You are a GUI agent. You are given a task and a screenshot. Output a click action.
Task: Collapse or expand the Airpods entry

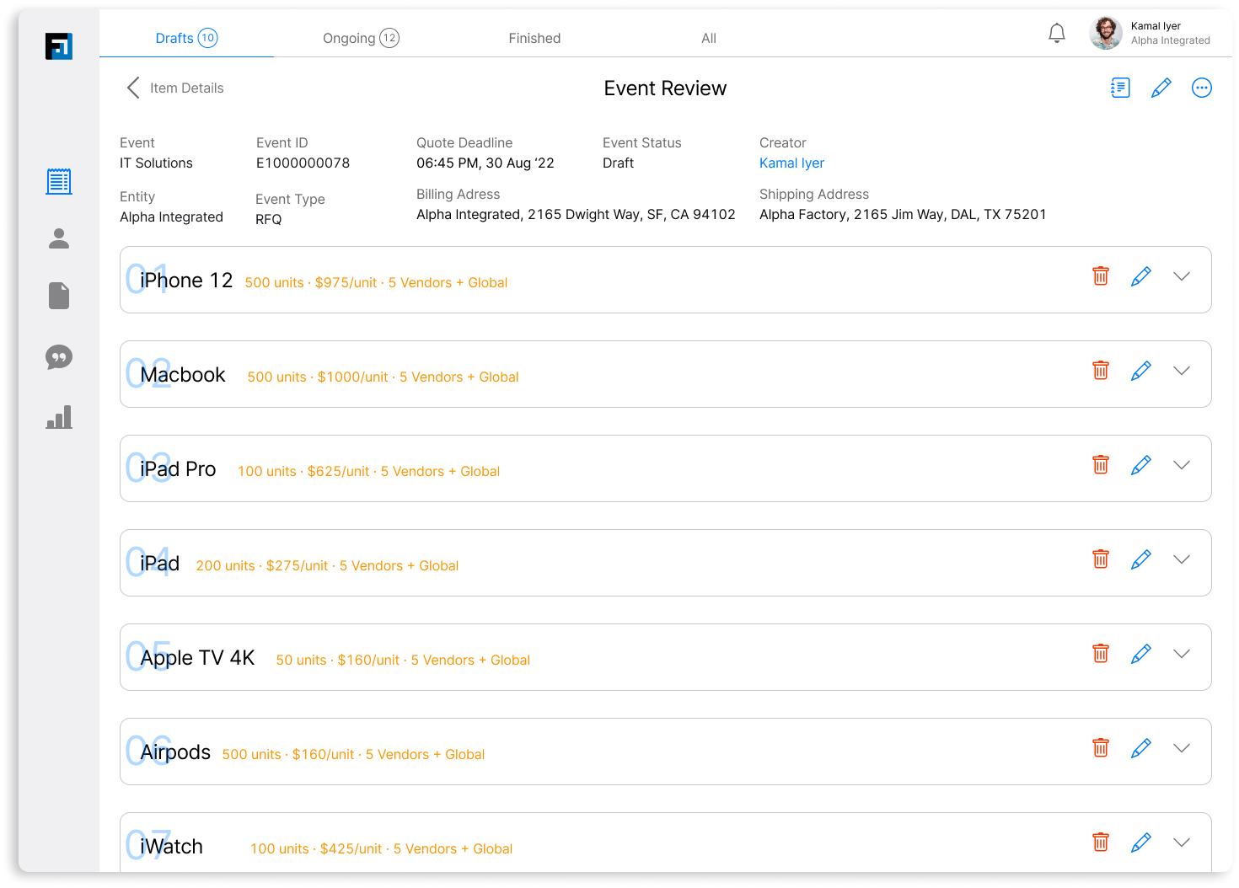[x=1182, y=747]
